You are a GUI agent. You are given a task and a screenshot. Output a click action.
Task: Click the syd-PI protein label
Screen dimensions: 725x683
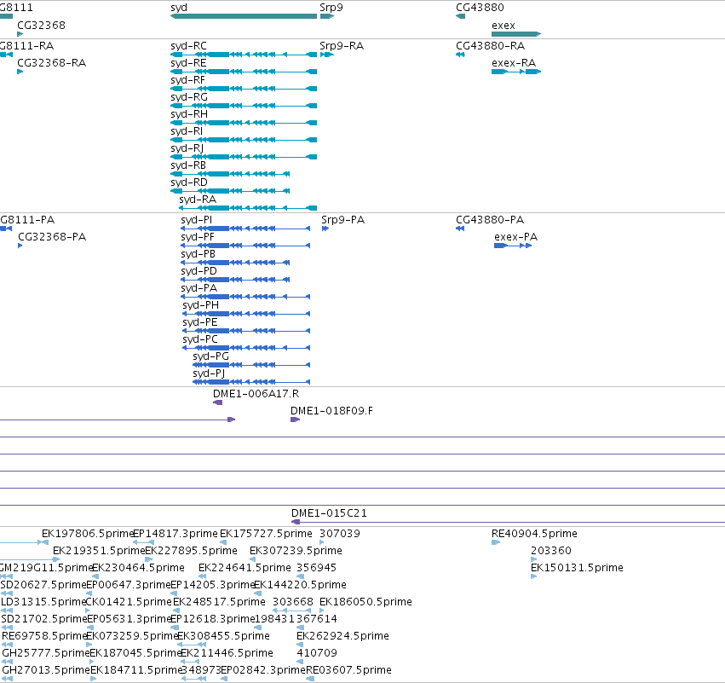coord(197,220)
